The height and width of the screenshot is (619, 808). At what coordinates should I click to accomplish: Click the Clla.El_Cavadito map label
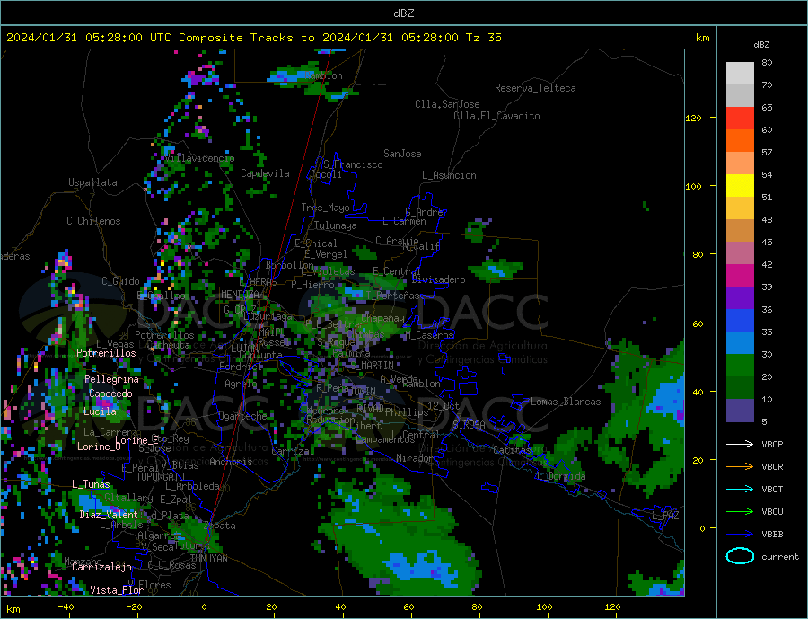coord(496,116)
